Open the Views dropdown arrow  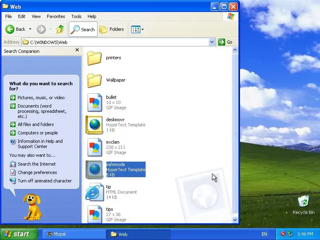(x=142, y=29)
